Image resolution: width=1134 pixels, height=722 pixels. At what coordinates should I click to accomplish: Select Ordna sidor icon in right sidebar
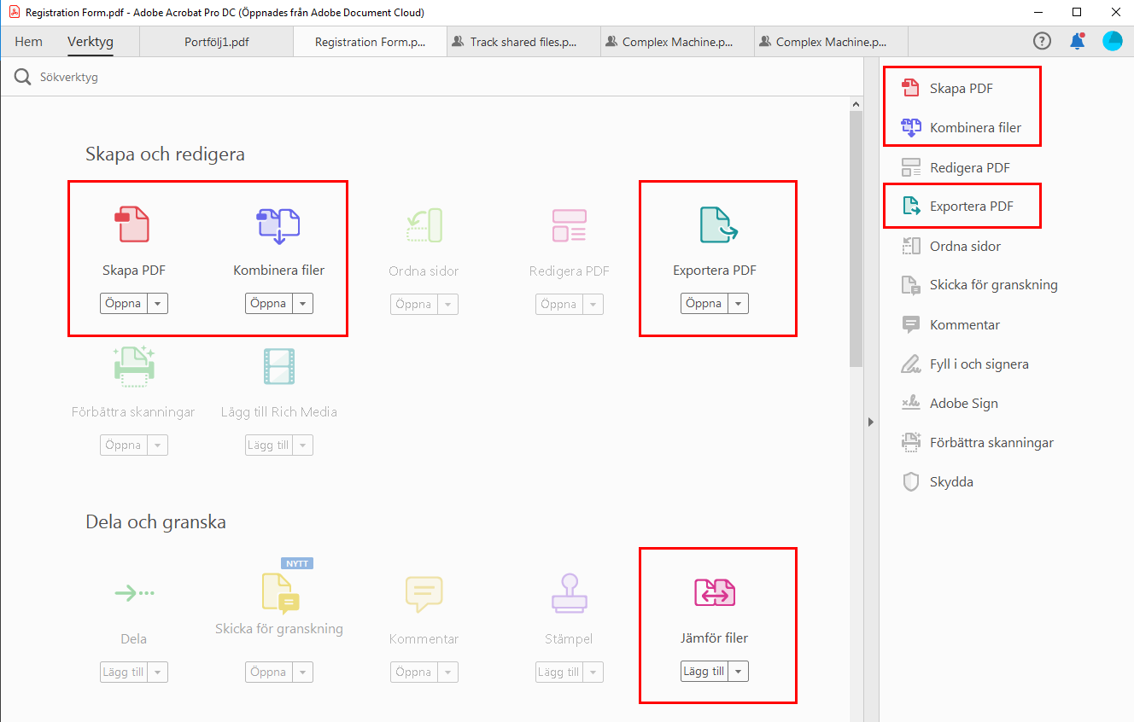(911, 246)
